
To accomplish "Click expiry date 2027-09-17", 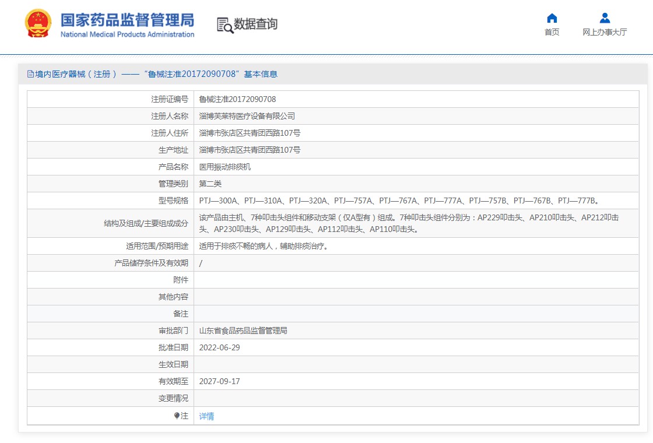I will coord(219,381).
